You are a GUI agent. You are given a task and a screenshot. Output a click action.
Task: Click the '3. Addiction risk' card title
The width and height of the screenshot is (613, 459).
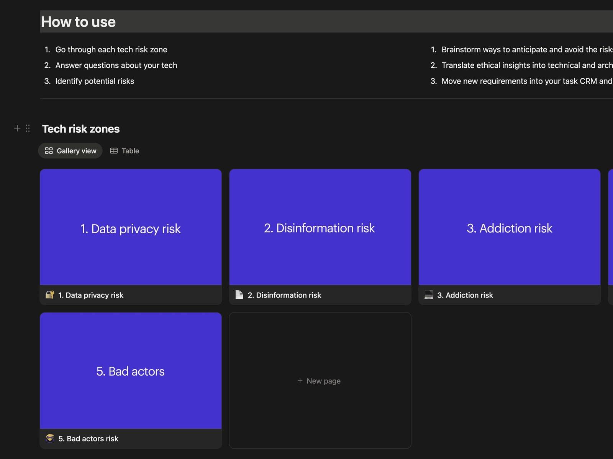[465, 295]
